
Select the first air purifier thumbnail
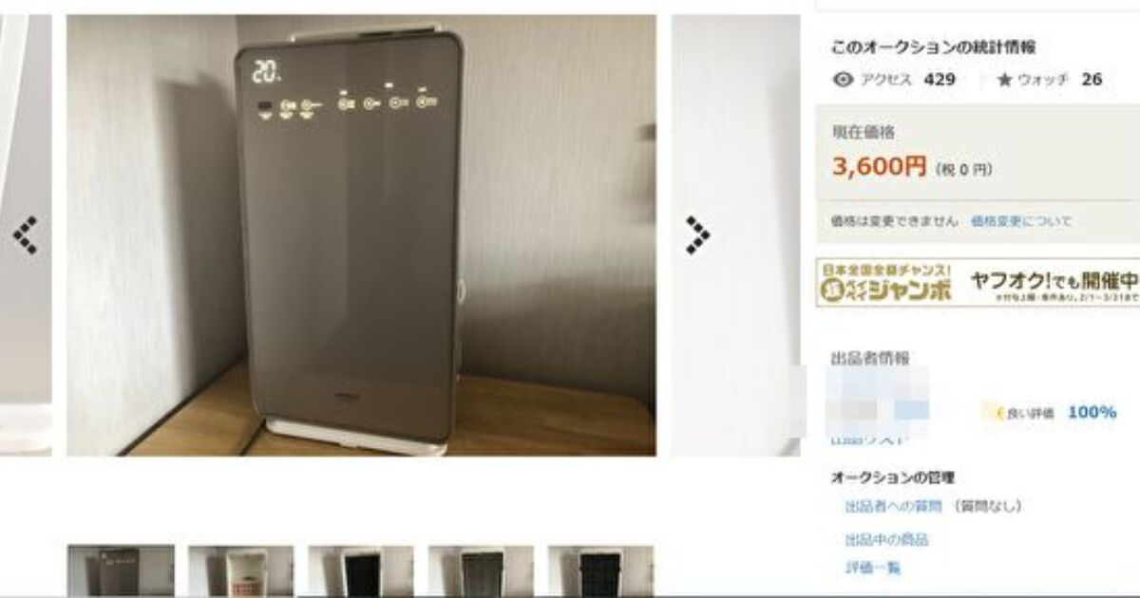click(121, 570)
